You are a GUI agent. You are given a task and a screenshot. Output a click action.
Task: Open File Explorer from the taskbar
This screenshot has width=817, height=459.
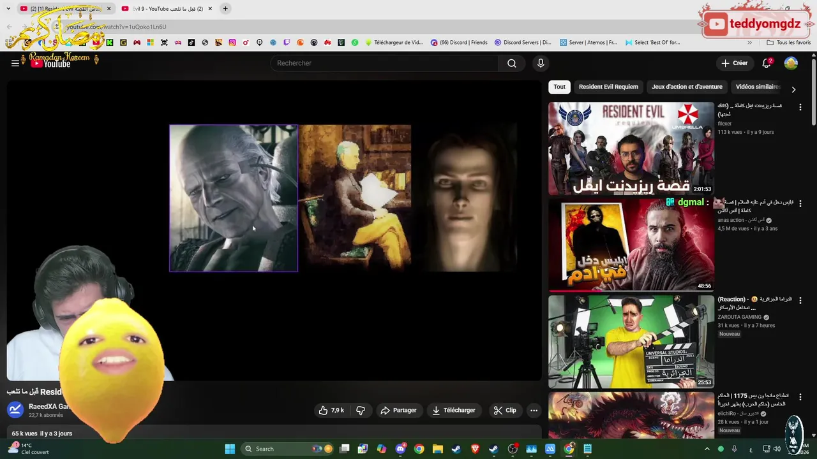437,449
